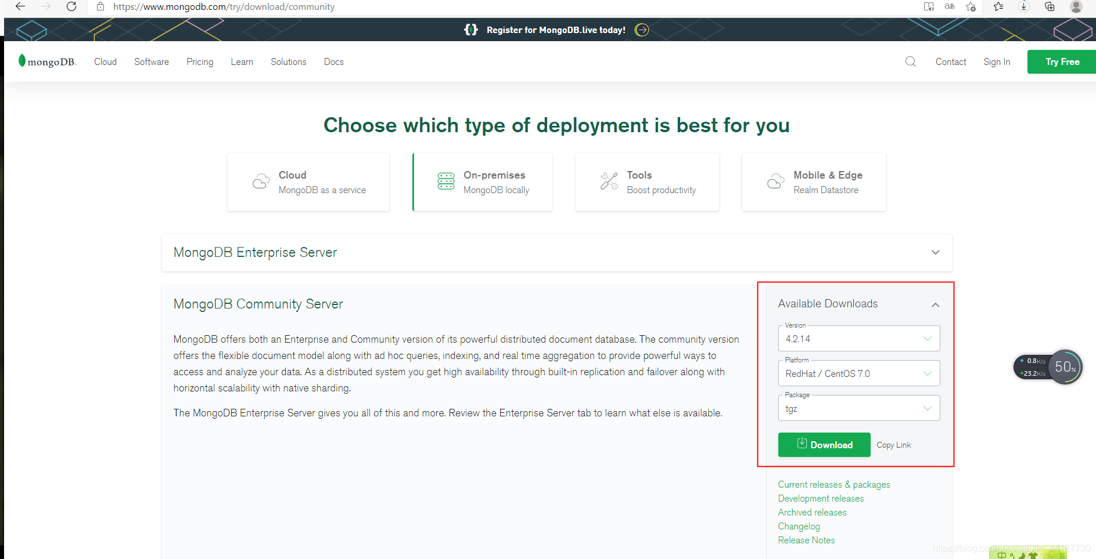Open the Release Notes link
Screen dimensions: 1096x559
click(x=806, y=540)
